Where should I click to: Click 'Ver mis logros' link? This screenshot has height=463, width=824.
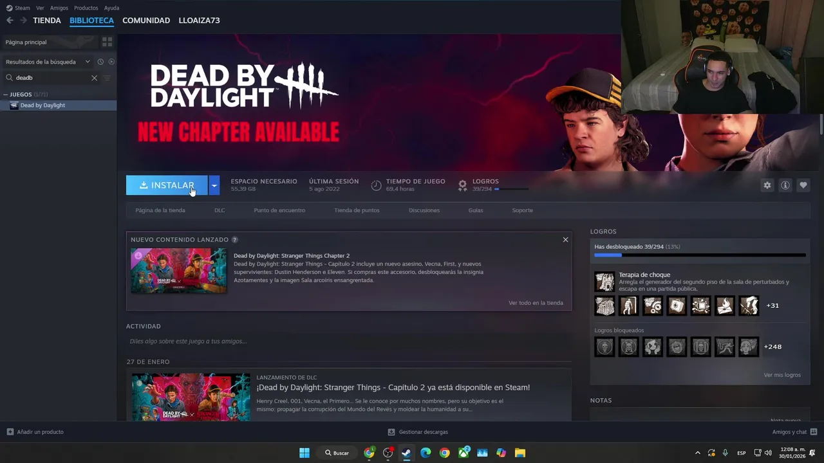pos(782,375)
